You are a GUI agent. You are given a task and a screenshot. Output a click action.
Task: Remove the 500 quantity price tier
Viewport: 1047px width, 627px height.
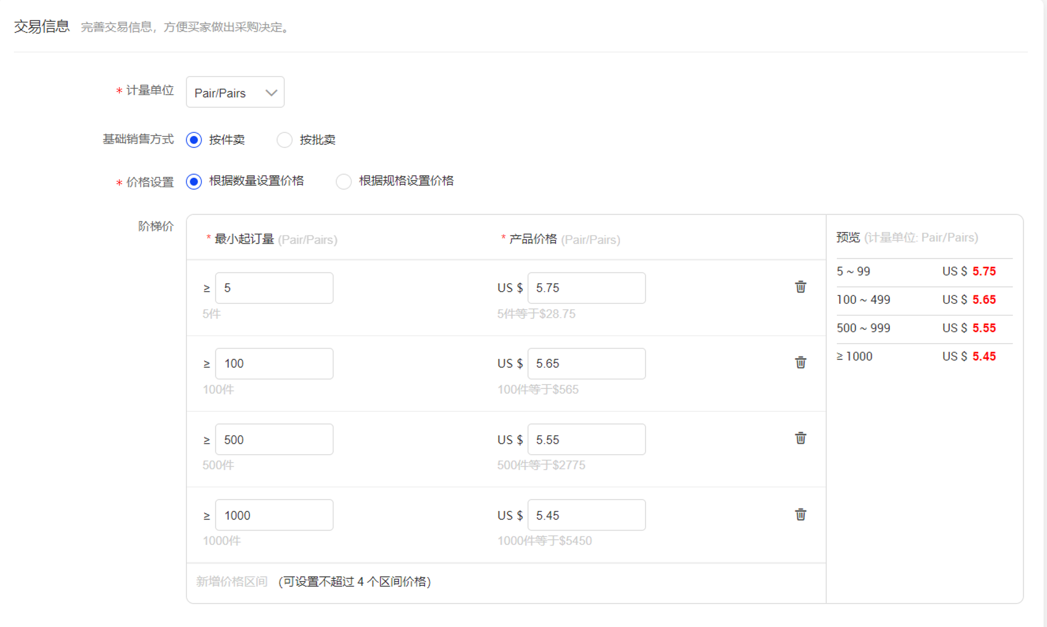[x=800, y=438]
